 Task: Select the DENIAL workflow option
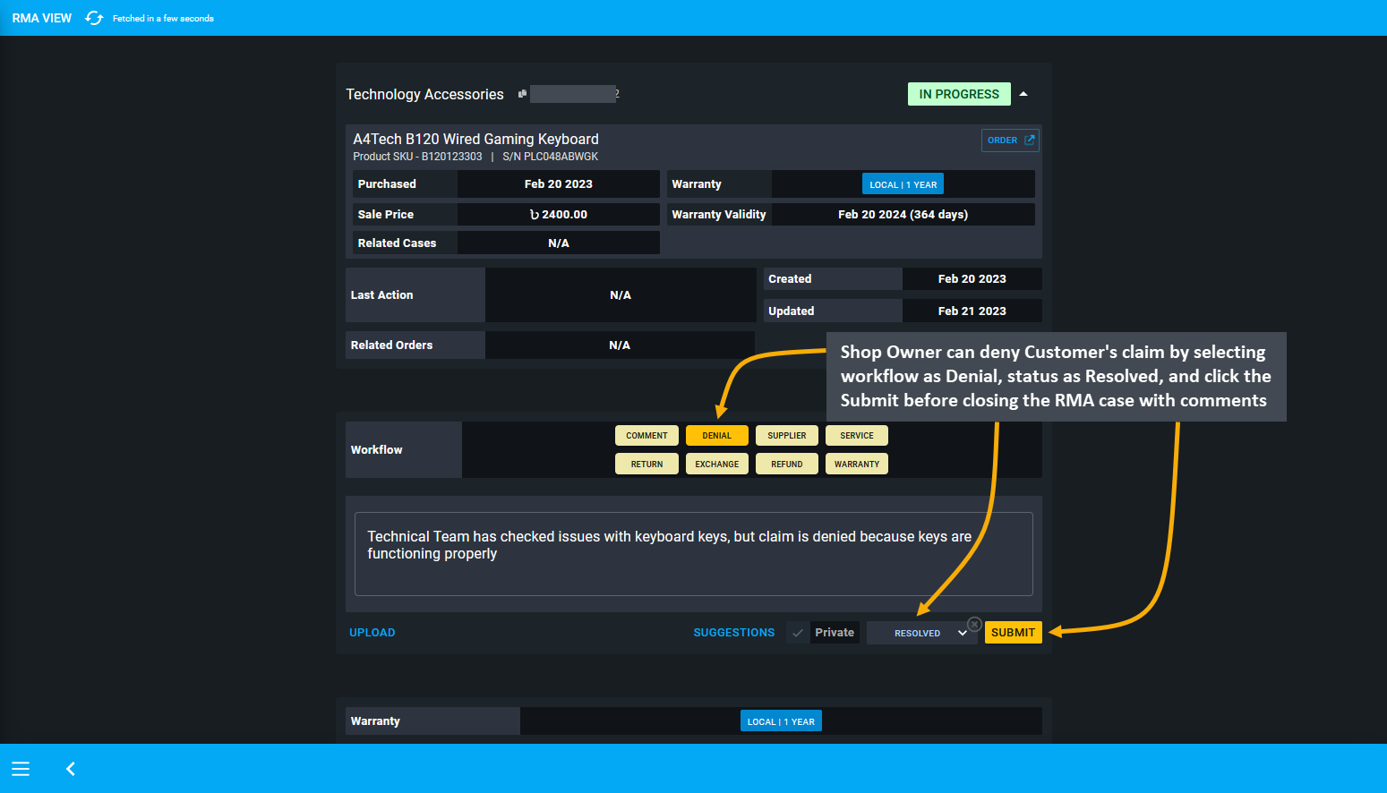click(716, 436)
